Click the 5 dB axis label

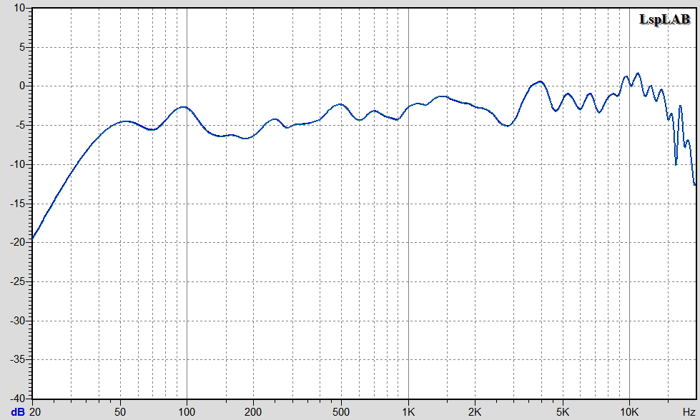pos(22,47)
